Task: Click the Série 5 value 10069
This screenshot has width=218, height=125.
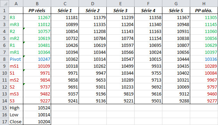Action: pyautogui.click(x=176, y=87)
